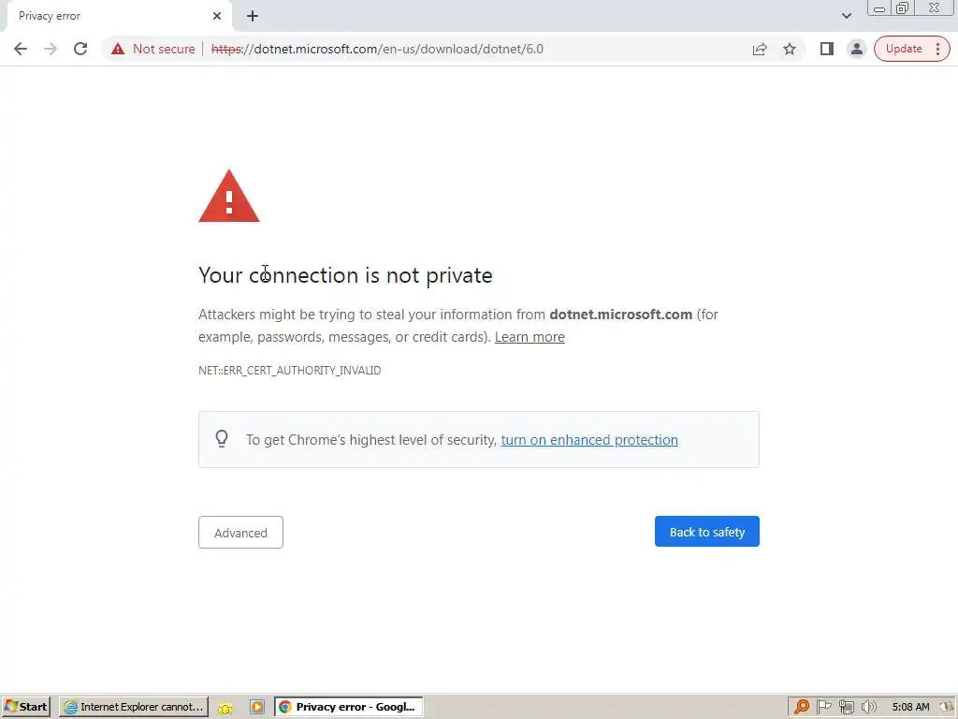Open the Learn more link
The image size is (958, 719).
point(530,337)
